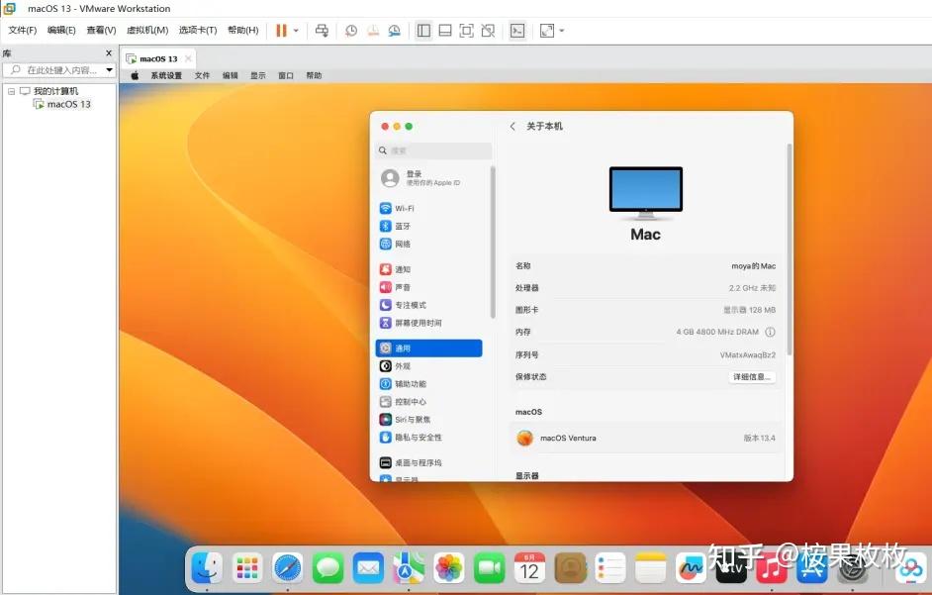This screenshot has width=932, height=595.
Task: Open the 窗口 menu in macOS menu bar
Action: [286, 75]
